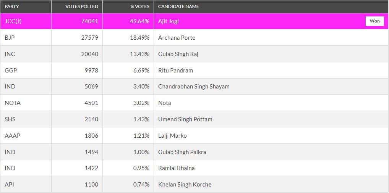389x193 pixels.
Task: Click the 74041 votes polled value
Action: 89,21
